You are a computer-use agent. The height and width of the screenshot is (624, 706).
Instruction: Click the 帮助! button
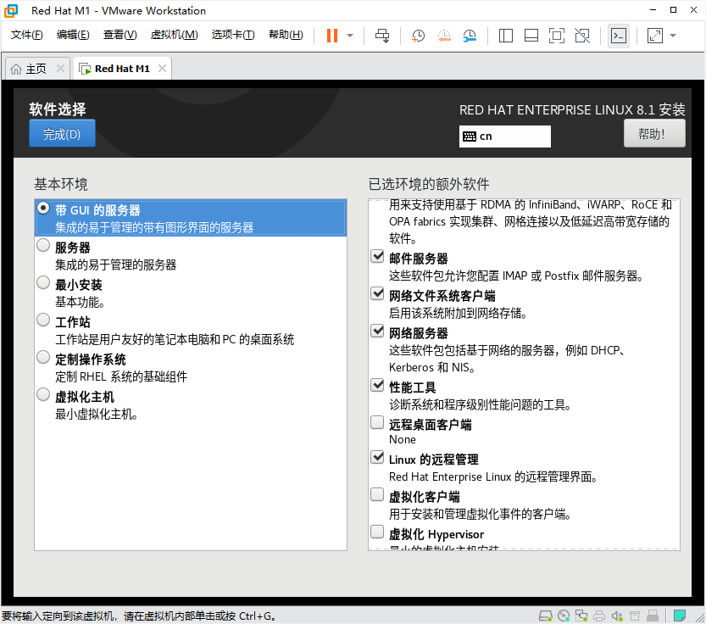(x=654, y=133)
